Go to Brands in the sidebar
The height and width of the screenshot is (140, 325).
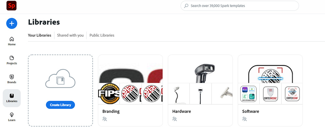click(12, 79)
